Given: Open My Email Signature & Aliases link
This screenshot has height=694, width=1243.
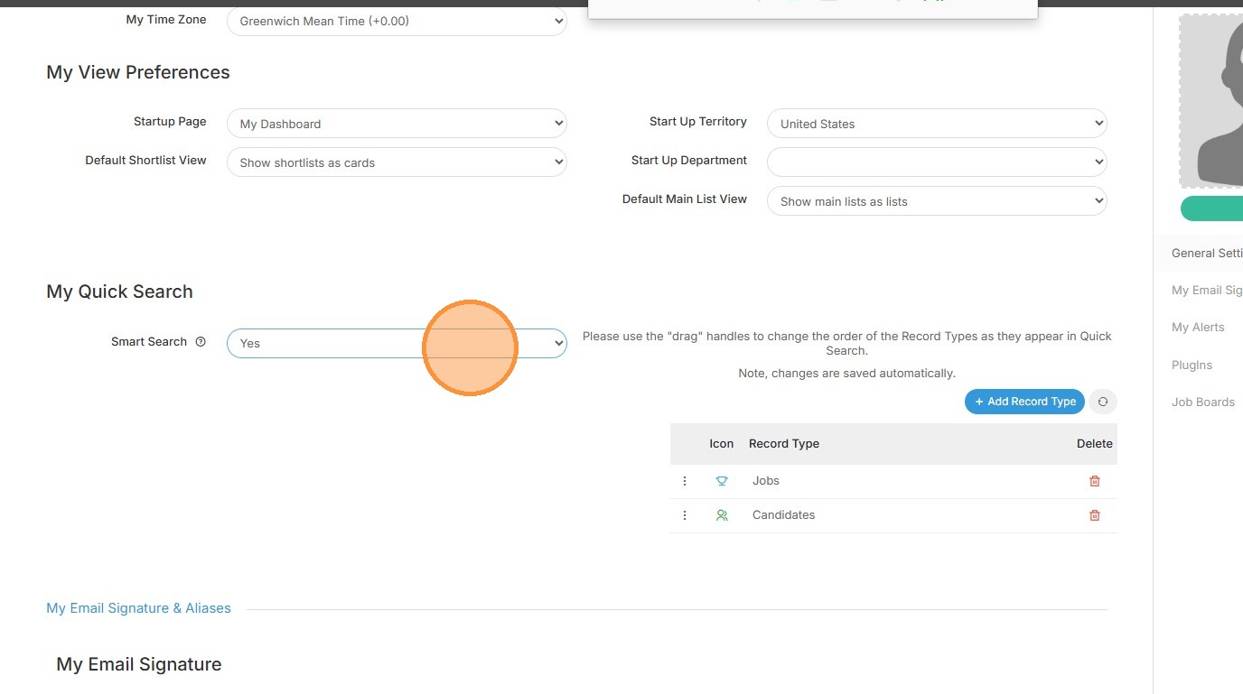Looking at the screenshot, I should coord(138,608).
